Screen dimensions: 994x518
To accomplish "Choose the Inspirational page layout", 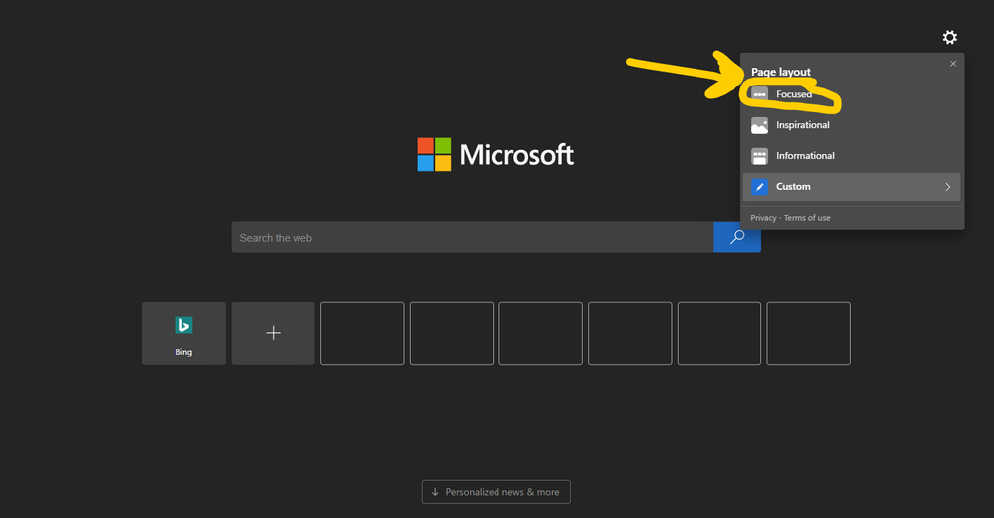I will pos(852,125).
